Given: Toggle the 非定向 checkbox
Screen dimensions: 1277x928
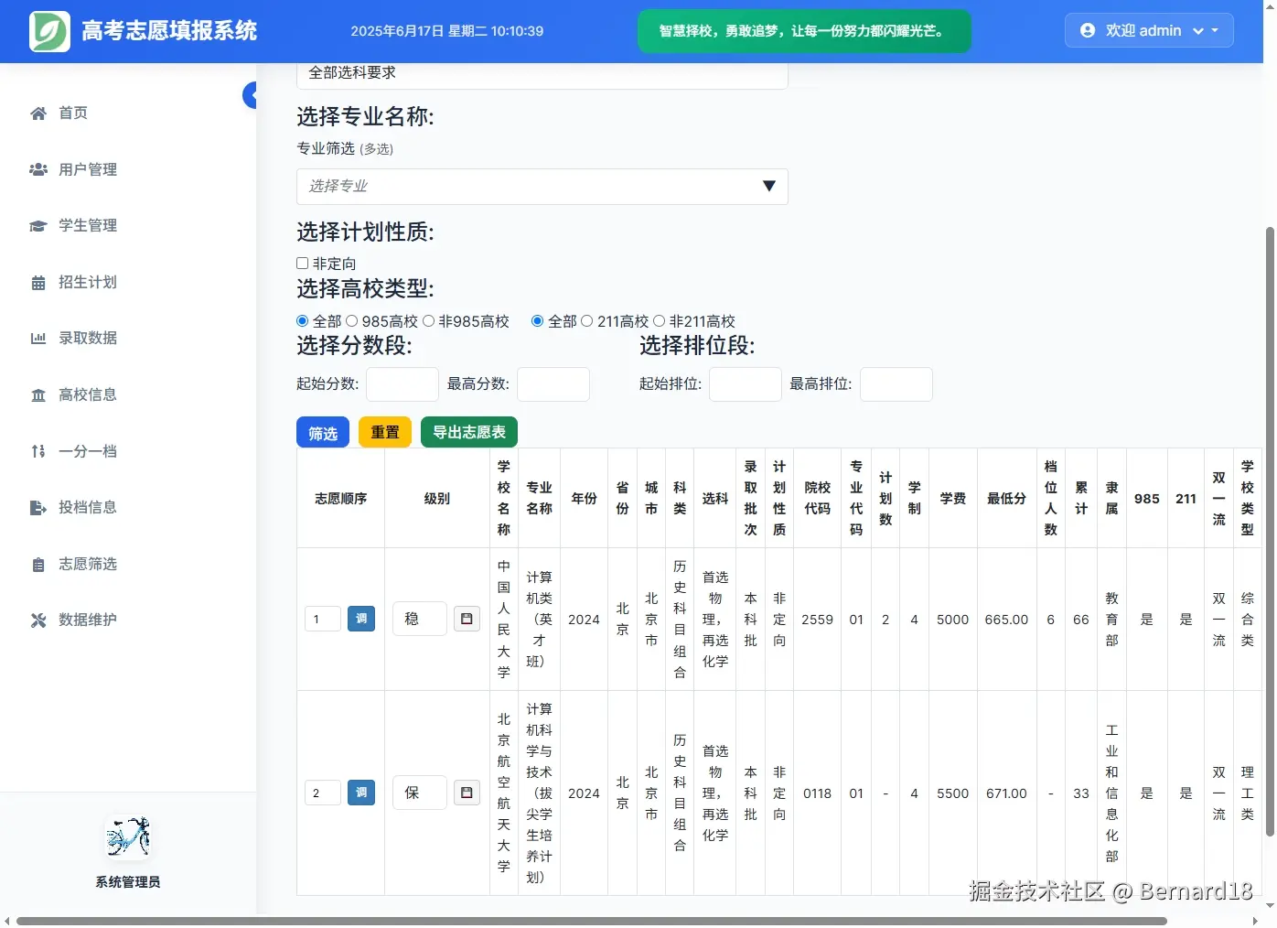Looking at the screenshot, I should (302, 263).
